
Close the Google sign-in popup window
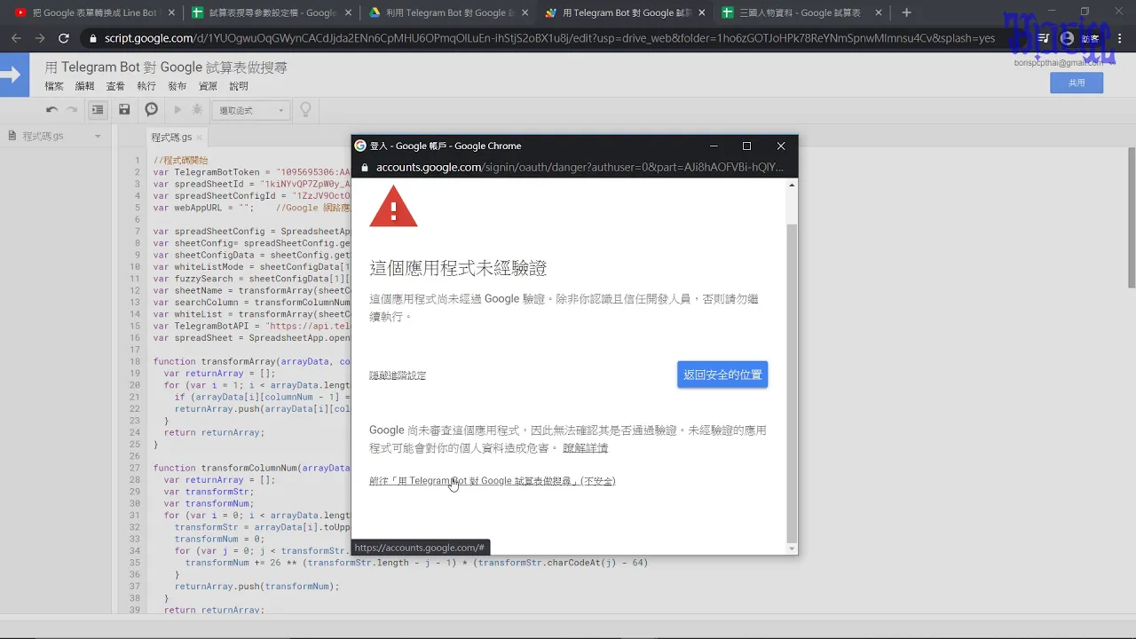click(781, 146)
